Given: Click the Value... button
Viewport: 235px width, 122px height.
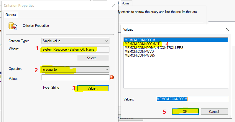Looking at the screenshot, I should (x=93, y=88).
